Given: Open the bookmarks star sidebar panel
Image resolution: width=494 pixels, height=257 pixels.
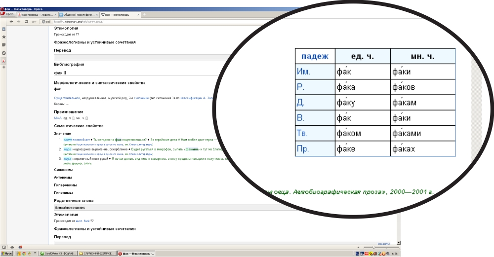Looking at the screenshot, I should pyautogui.click(x=4, y=37).
